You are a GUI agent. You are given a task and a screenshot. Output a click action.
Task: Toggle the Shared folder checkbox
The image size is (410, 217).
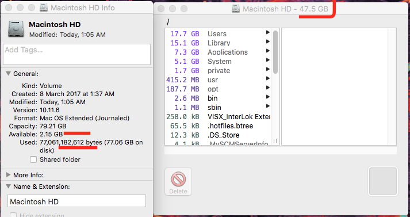(x=33, y=159)
